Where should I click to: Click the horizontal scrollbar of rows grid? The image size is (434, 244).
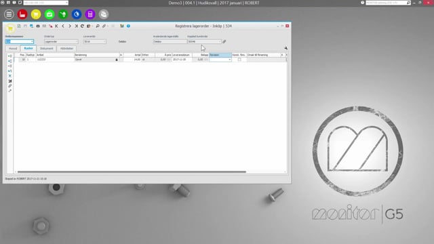[132, 171]
